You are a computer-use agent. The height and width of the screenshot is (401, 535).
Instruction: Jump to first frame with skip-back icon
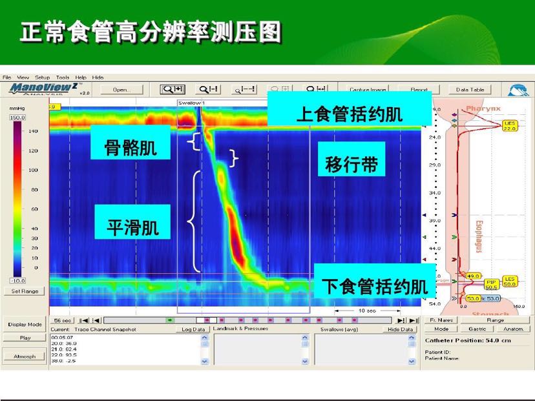[x=85, y=320]
